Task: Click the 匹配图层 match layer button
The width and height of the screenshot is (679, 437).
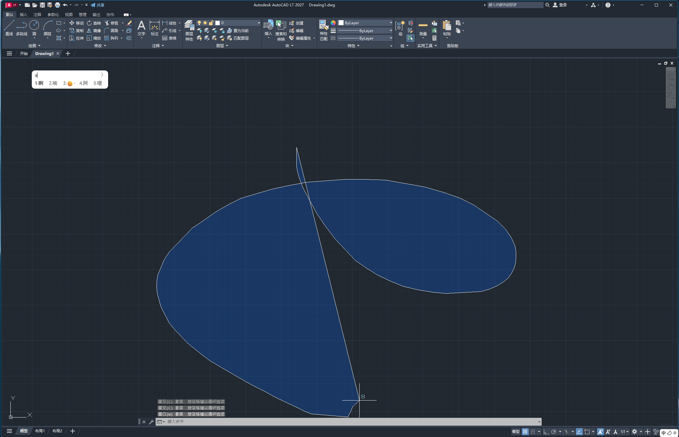Action: pos(238,38)
